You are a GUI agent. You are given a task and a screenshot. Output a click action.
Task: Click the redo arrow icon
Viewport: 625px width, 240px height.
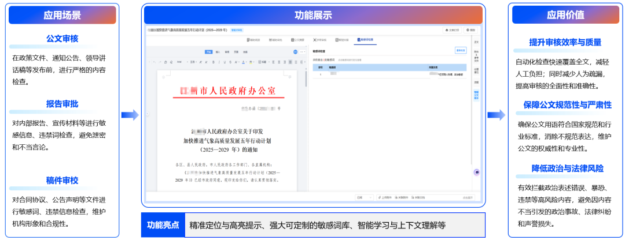click(160, 62)
